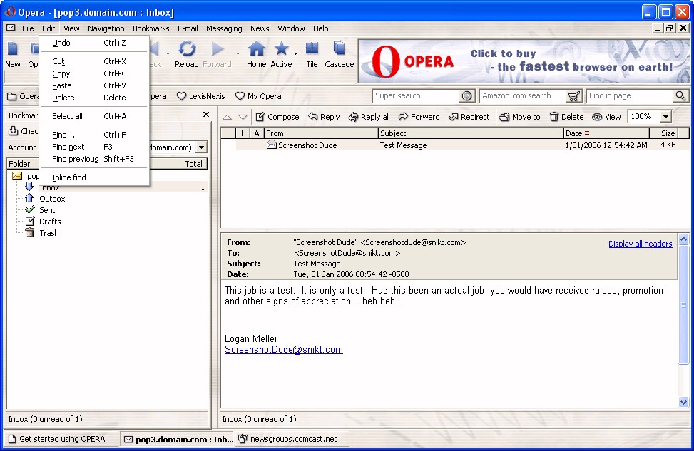This screenshot has width=694, height=451.
Task: Choose Select all in the Edit menu
Action: tap(94, 116)
